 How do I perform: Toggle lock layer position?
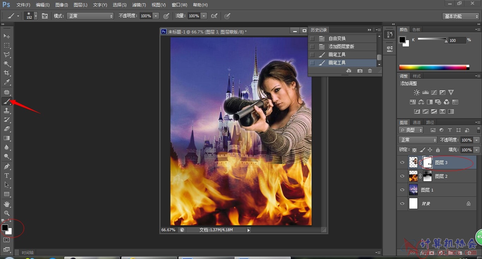430,150
